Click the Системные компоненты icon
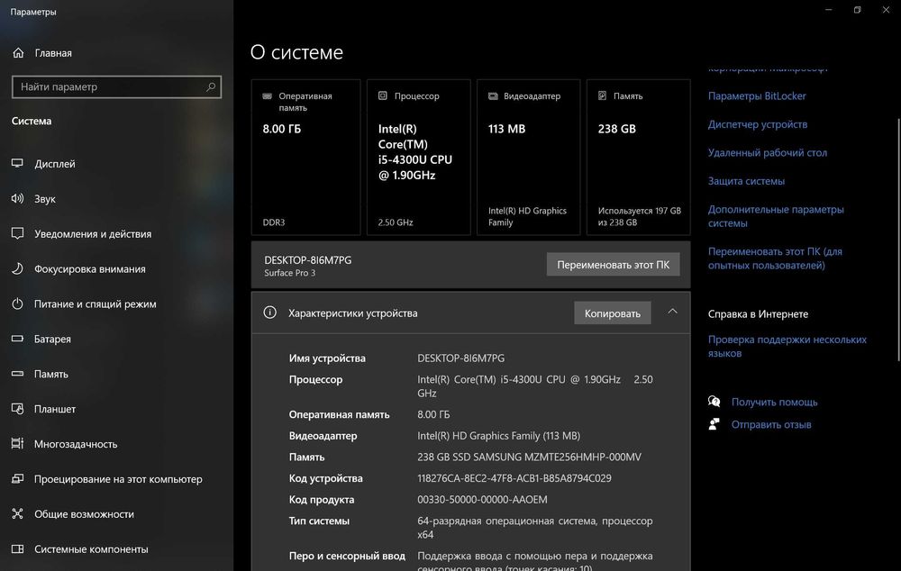Viewport: 901px width, 571px height. coord(18,548)
